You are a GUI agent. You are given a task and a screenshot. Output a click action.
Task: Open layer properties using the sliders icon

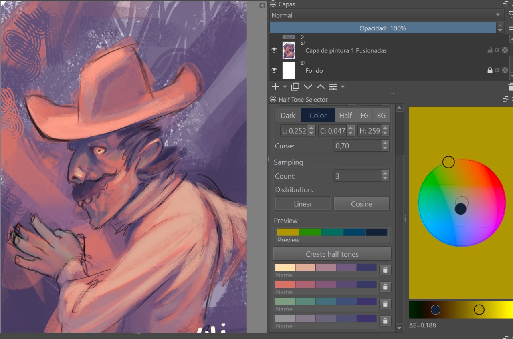click(333, 87)
